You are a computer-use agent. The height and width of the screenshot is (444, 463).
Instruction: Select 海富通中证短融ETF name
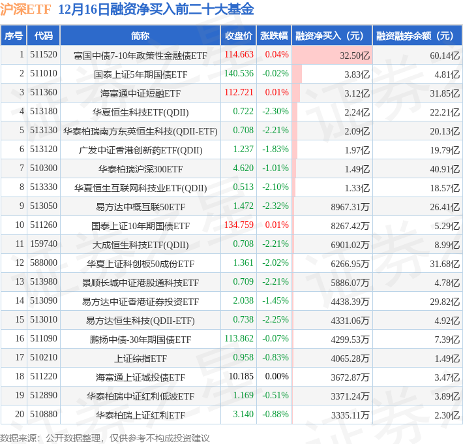(140, 93)
